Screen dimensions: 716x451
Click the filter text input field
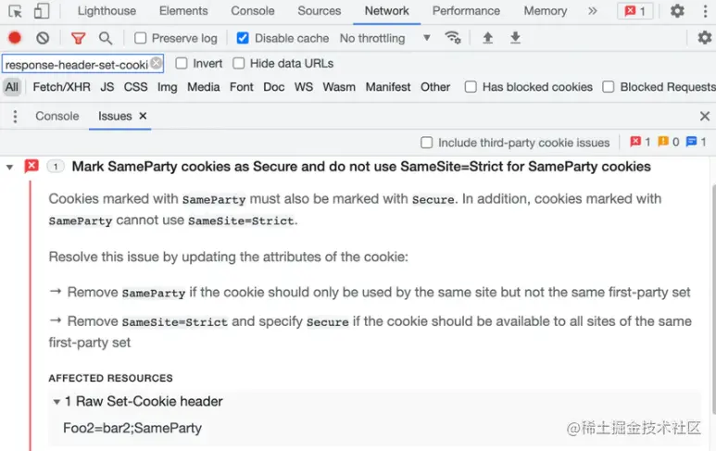(x=76, y=65)
